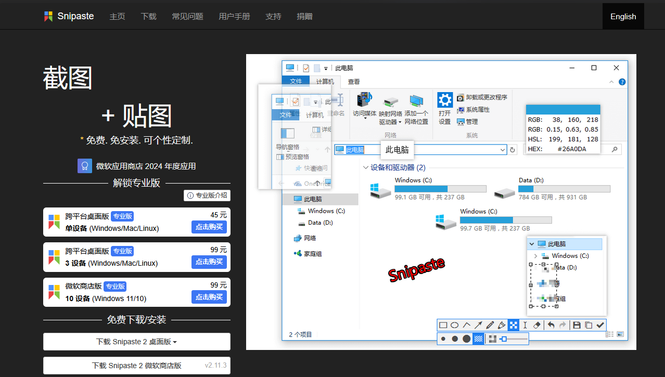Click 管理 in the 系统 ribbon group

point(467,122)
